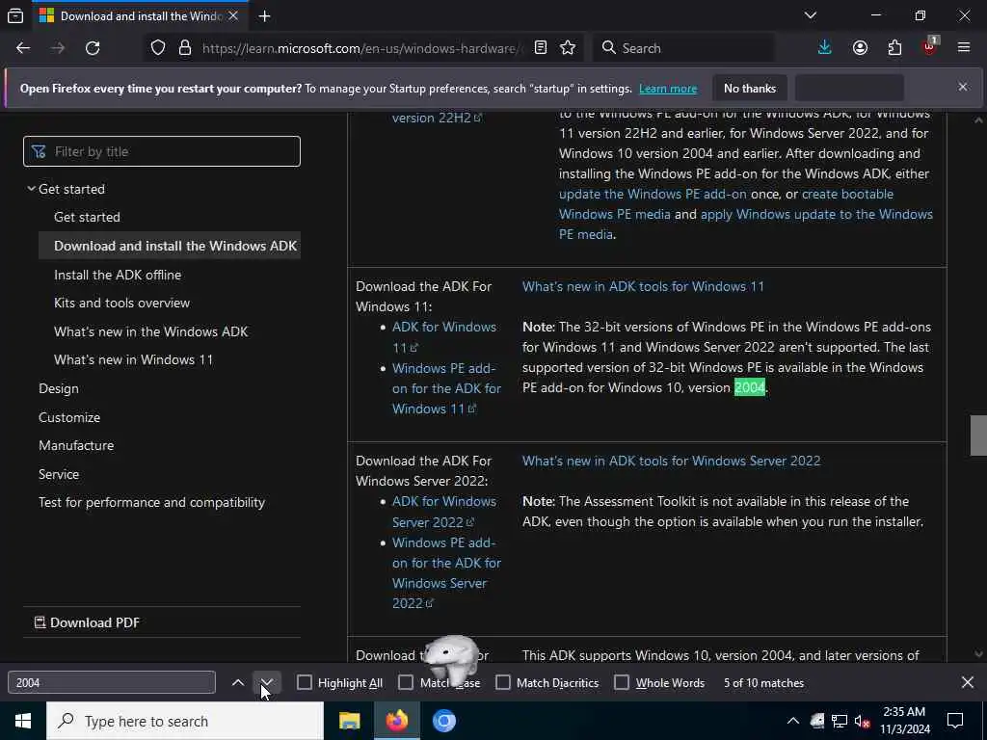987x740 pixels.
Task: Enable Whole Words checkbox
Action: click(622, 683)
